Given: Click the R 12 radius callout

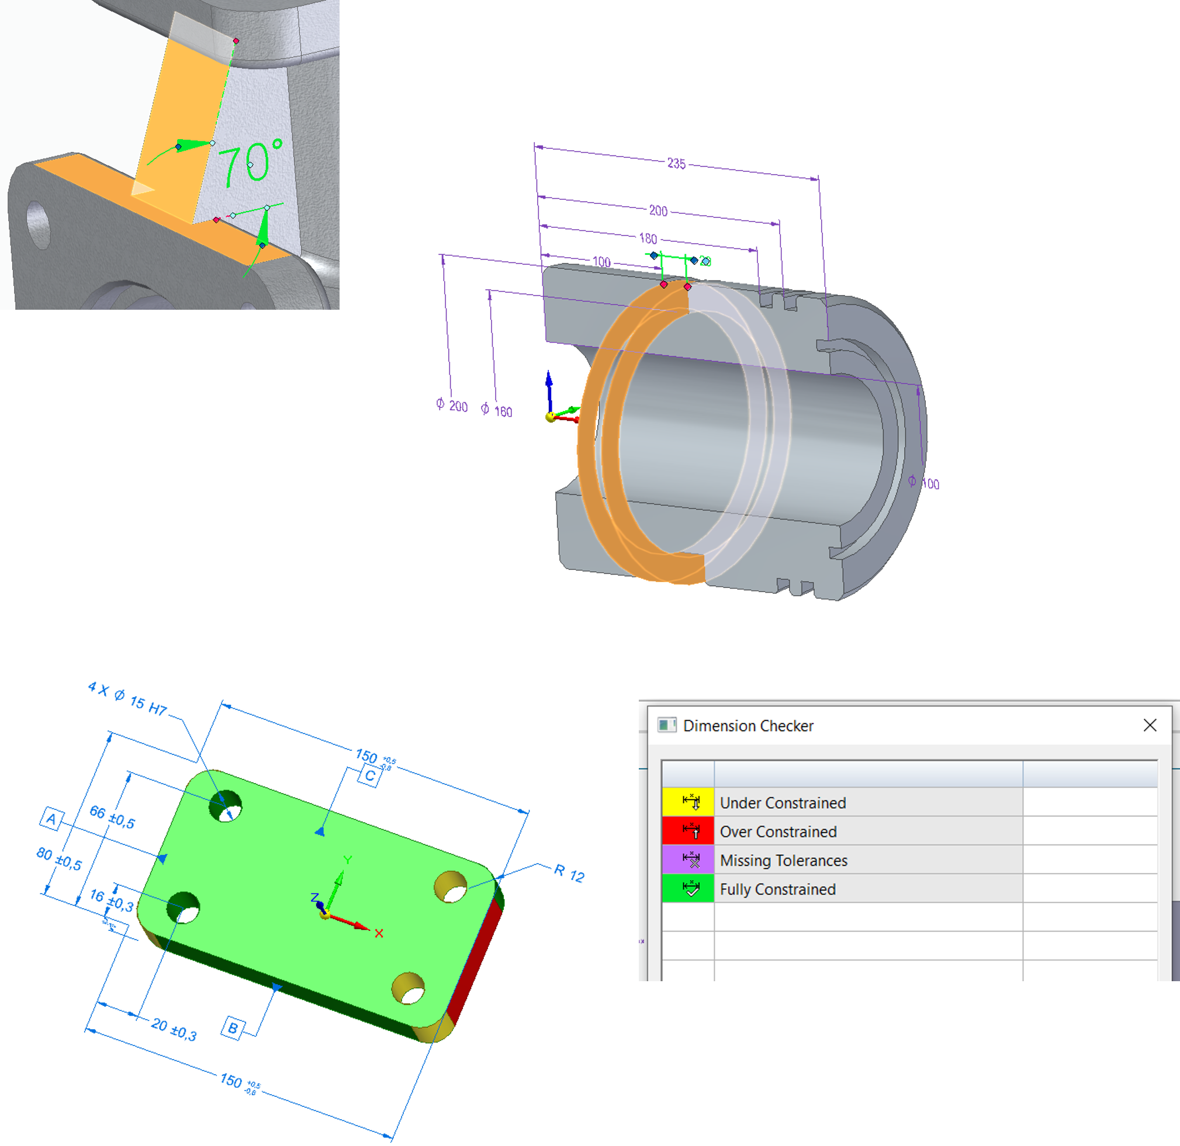Looking at the screenshot, I should [569, 872].
